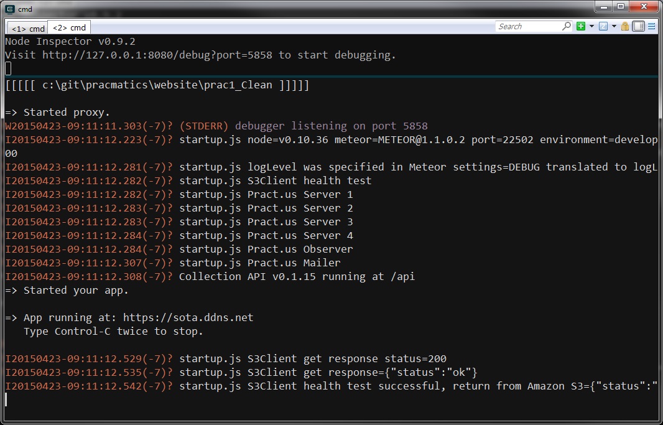The width and height of the screenshot is (663, 425).
Task: Click the Node Inspector debug URL
Action: coord(157,55)
